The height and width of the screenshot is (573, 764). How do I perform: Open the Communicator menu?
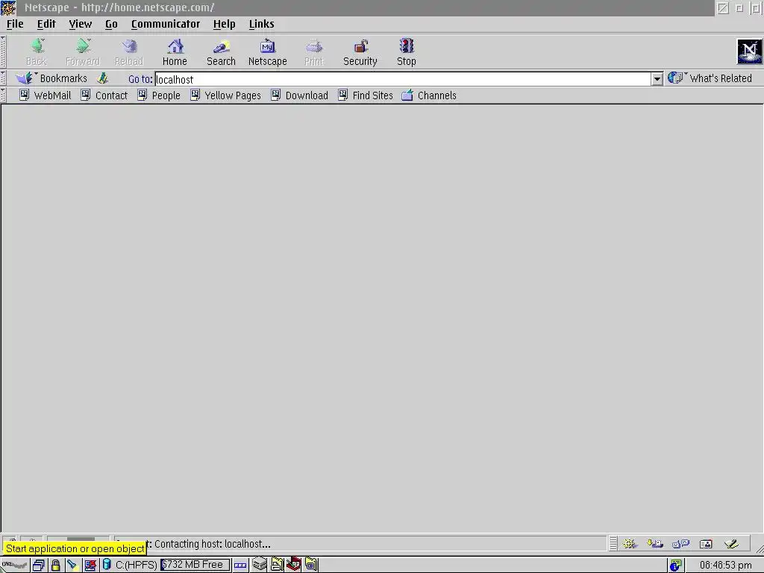click(166, 24)
